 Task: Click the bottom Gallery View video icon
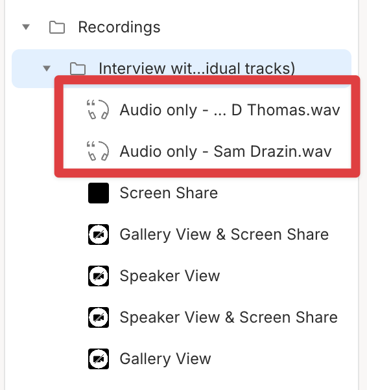99,359
